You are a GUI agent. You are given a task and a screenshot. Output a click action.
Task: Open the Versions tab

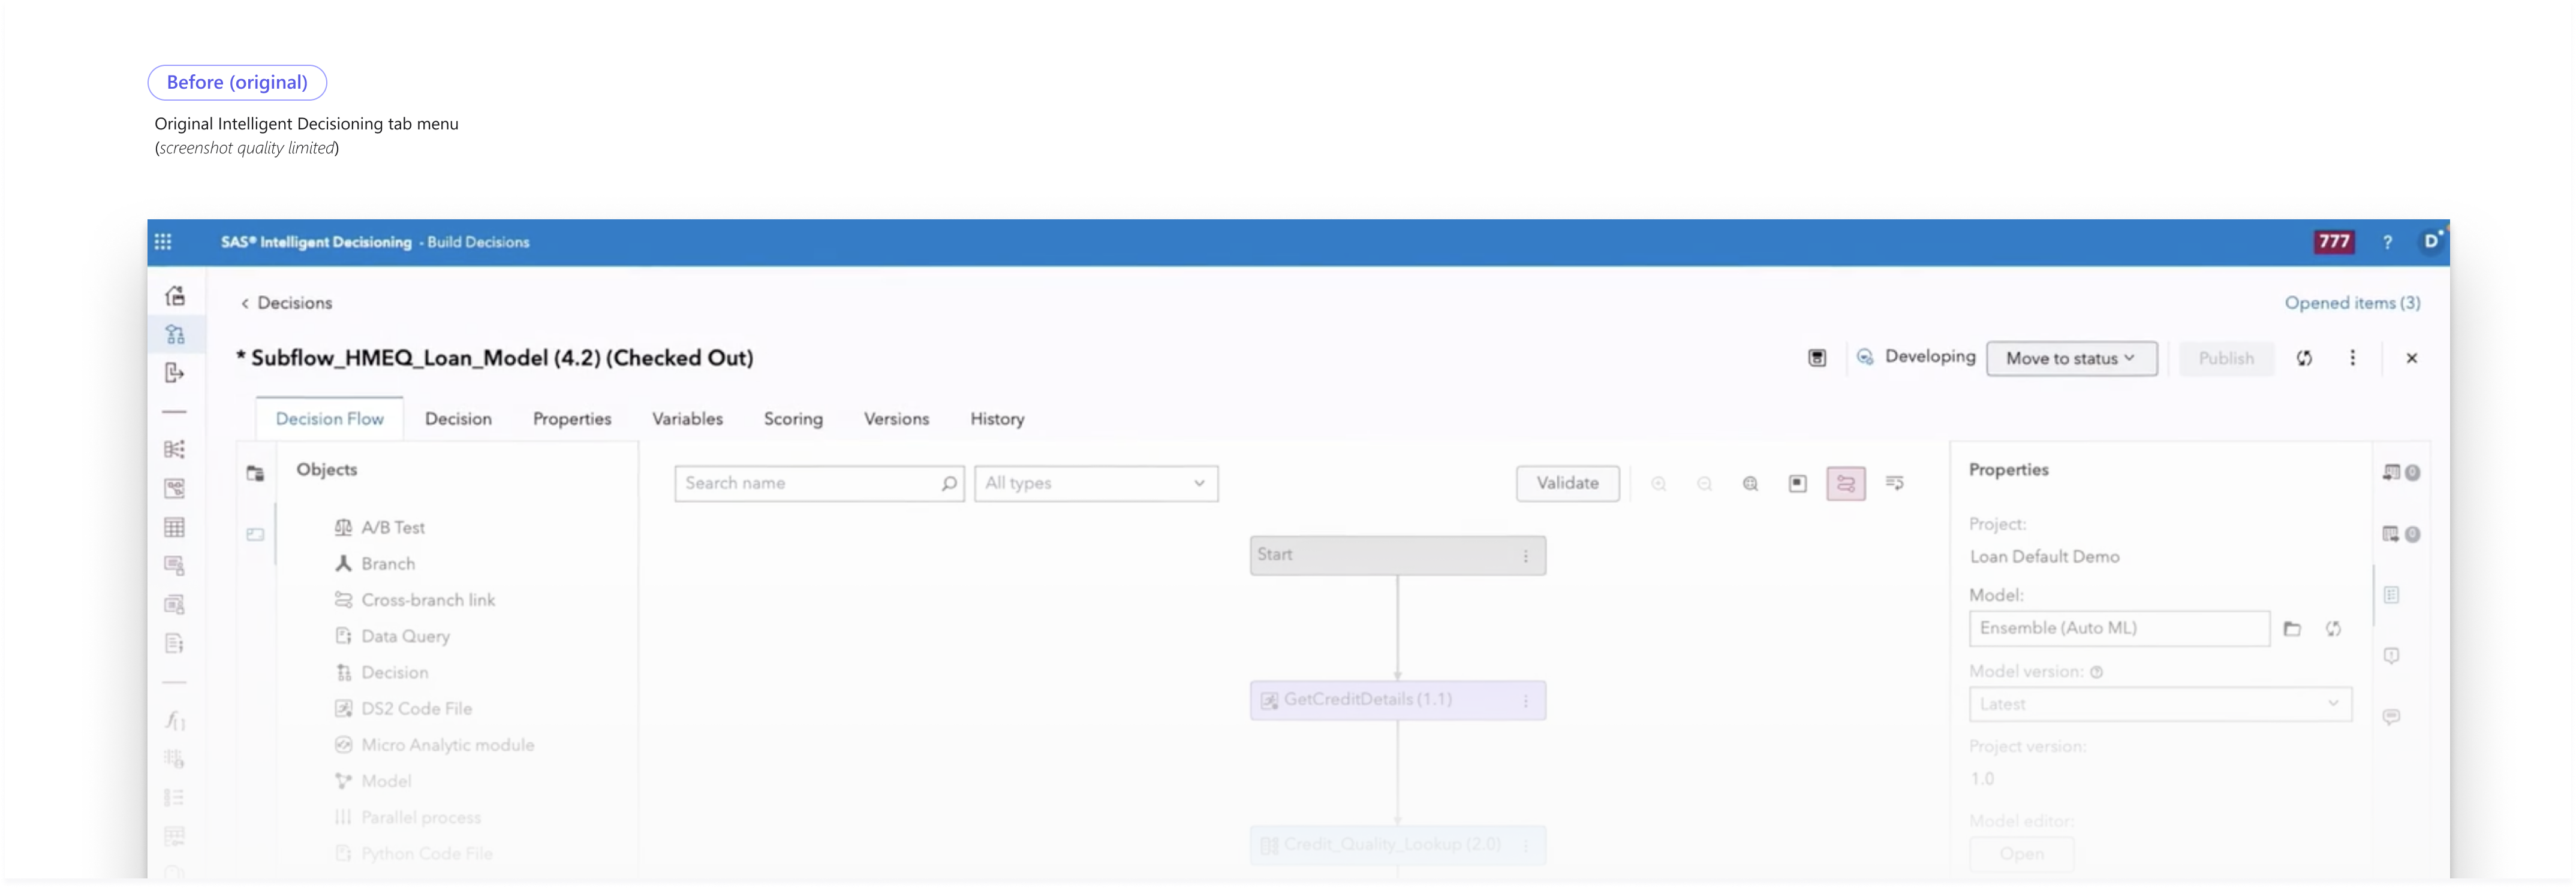896,418
